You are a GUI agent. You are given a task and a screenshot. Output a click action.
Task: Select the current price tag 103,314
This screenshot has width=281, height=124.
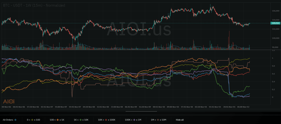(275, 23)
